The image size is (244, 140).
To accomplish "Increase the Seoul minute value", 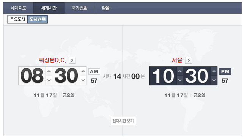I will point(214,71).
